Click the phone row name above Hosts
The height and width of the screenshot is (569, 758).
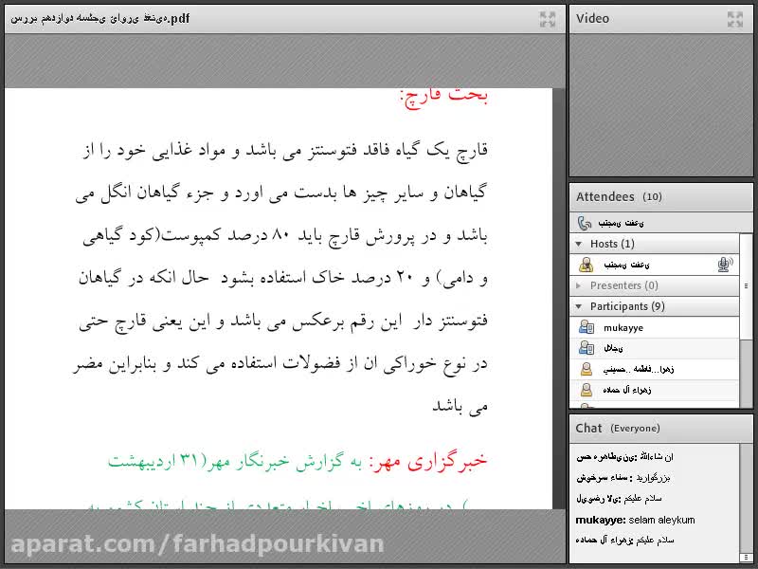point(621,223)
